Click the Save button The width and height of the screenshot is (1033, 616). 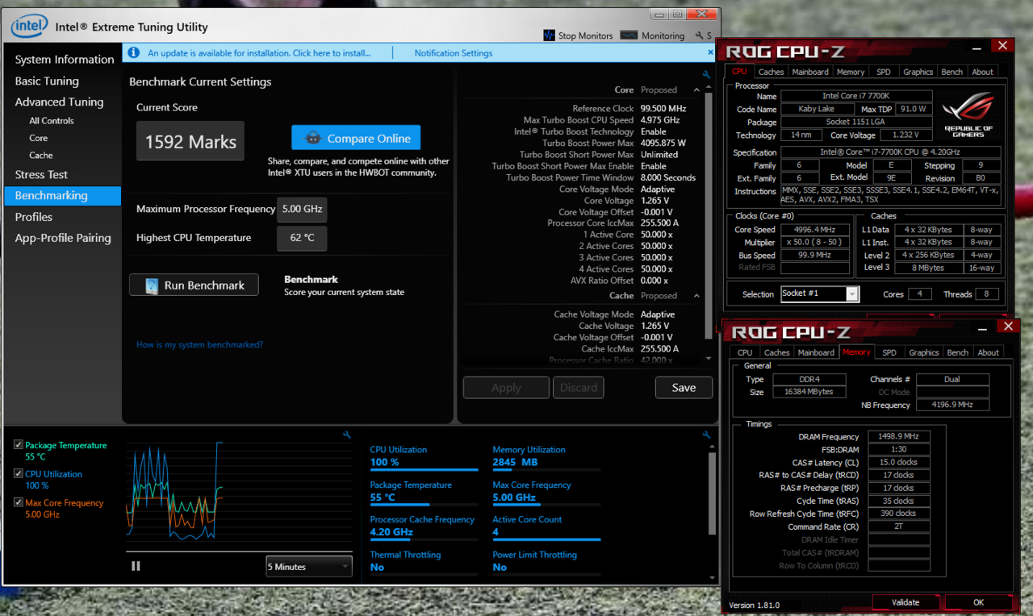click(x=684, y=388)
